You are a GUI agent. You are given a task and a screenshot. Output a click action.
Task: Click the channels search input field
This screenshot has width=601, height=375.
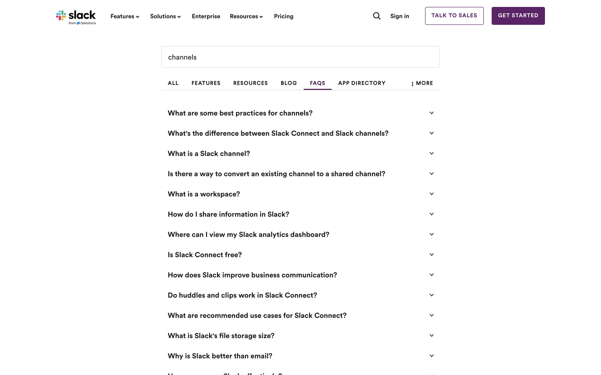point(300,57)
